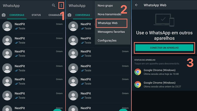The width and height of the screenshot is (197, 111).
Task: Click 'Última sessão ativa hoje às 10:48' text
Action: [161, 74]
